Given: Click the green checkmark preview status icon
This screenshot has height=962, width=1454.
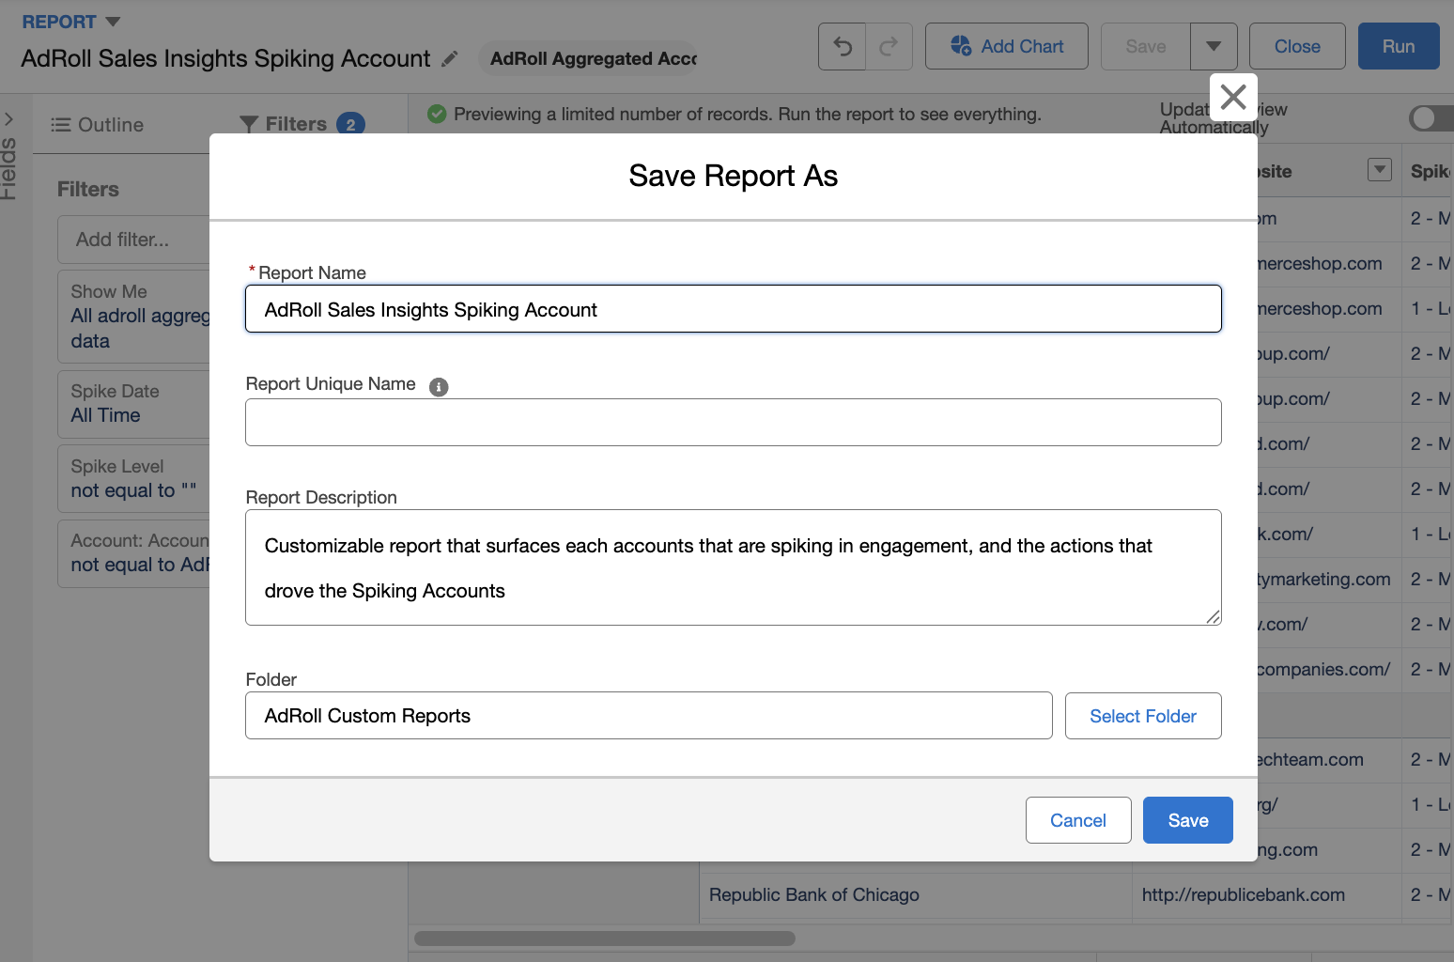Looking at the screenshot, I should pyautogui.click(x=437, y=114).
